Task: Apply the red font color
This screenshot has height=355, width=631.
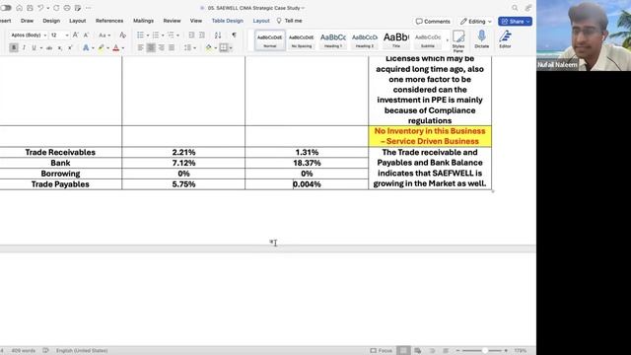Action: coord(116,48)
